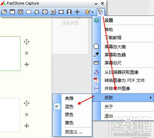Capture a fixed-size region

pos(61,12)
